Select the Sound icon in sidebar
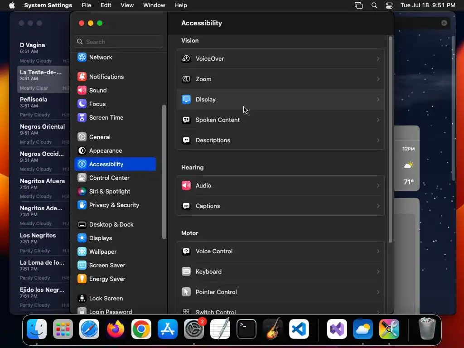The height and width of the screenshot is (348, 464). pyautogui.click(x=82, y=90)
